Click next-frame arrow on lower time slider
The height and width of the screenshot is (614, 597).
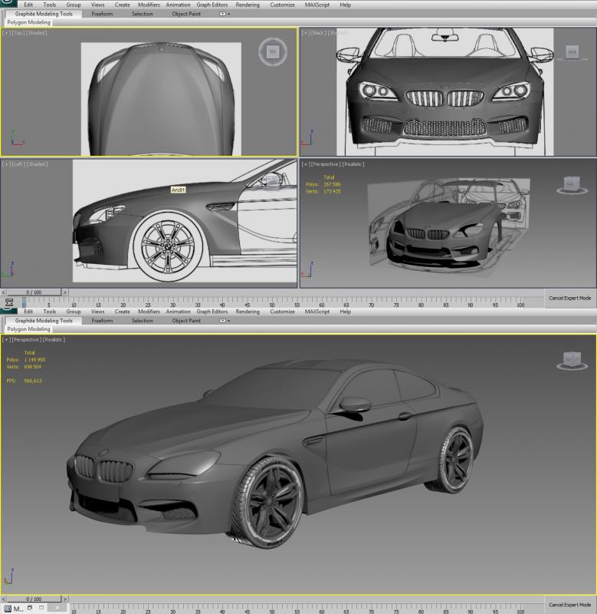pos(65,599)
